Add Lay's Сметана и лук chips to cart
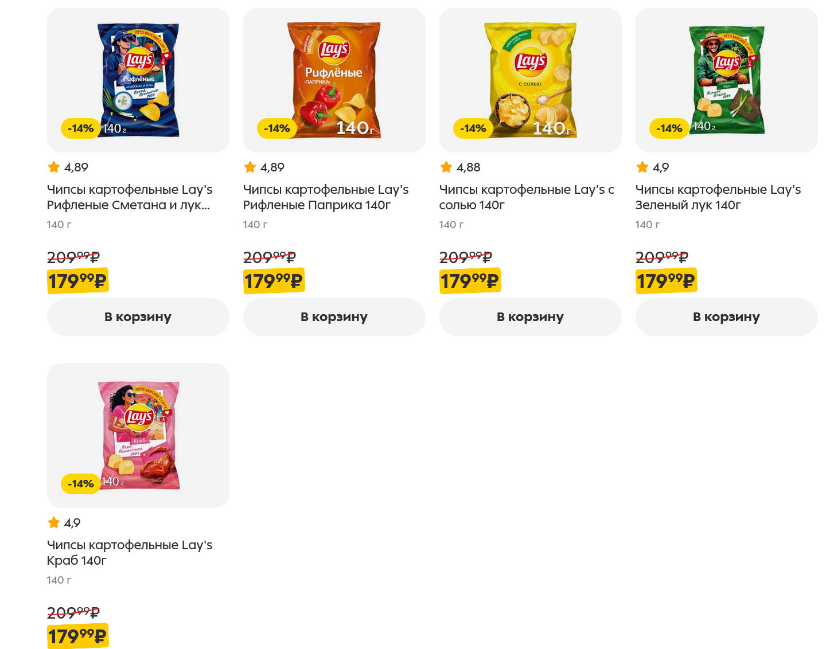 click(x=138, y=316)
